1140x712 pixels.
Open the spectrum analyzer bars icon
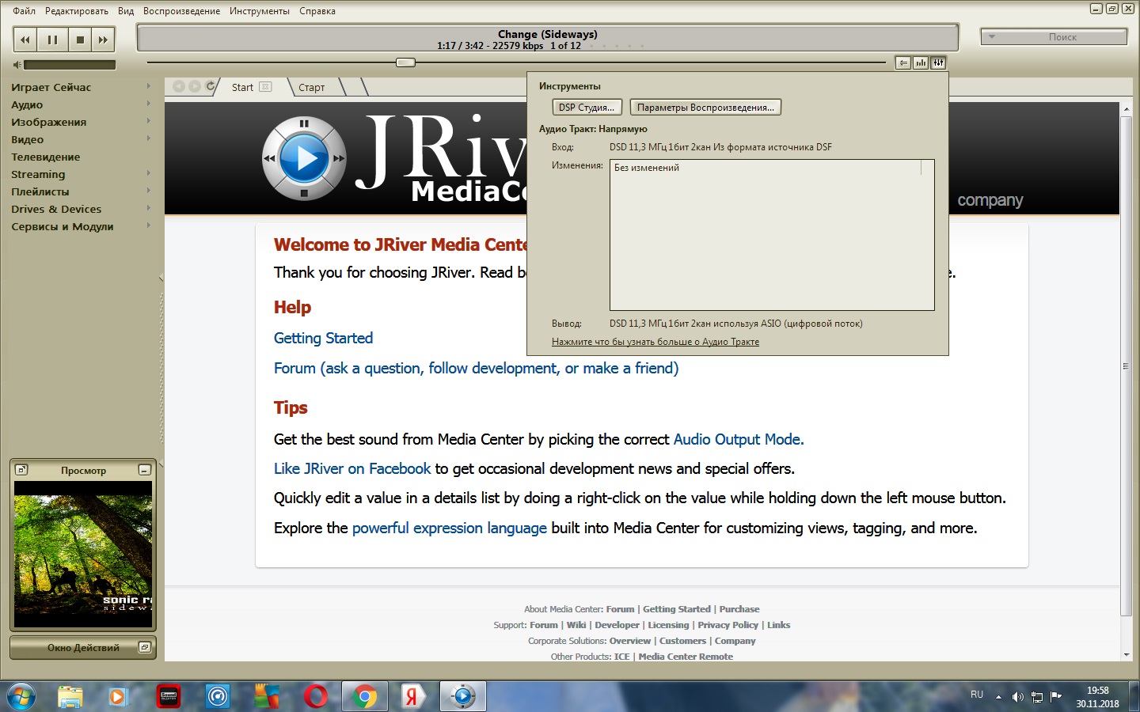(921, 63)
